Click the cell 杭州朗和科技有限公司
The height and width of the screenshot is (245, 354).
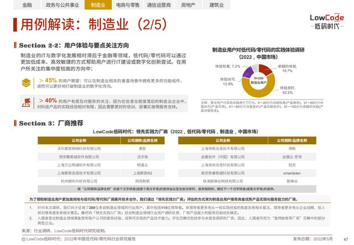(79, 181)
